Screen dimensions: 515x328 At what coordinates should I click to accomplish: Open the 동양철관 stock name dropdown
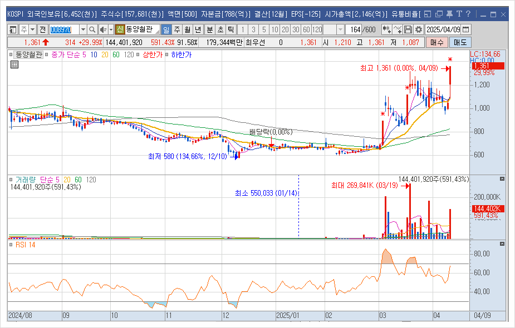tap(158, 31)
